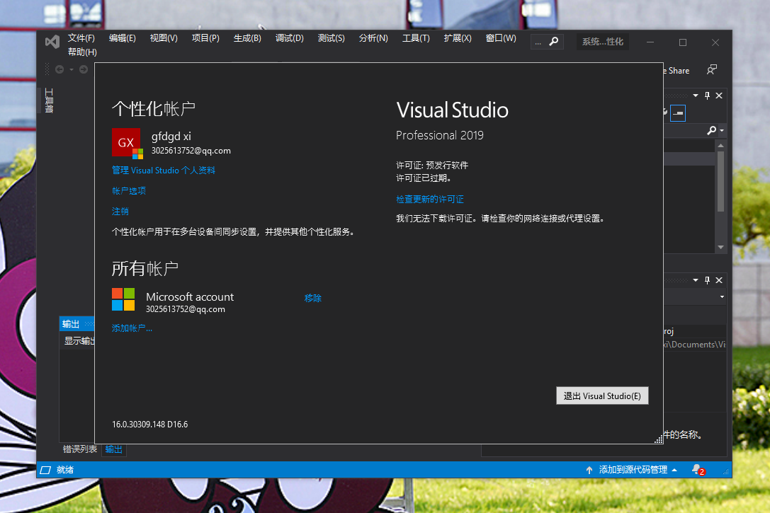Open the 添加到源代码管理 dropdown chevron

coord(675,469)
